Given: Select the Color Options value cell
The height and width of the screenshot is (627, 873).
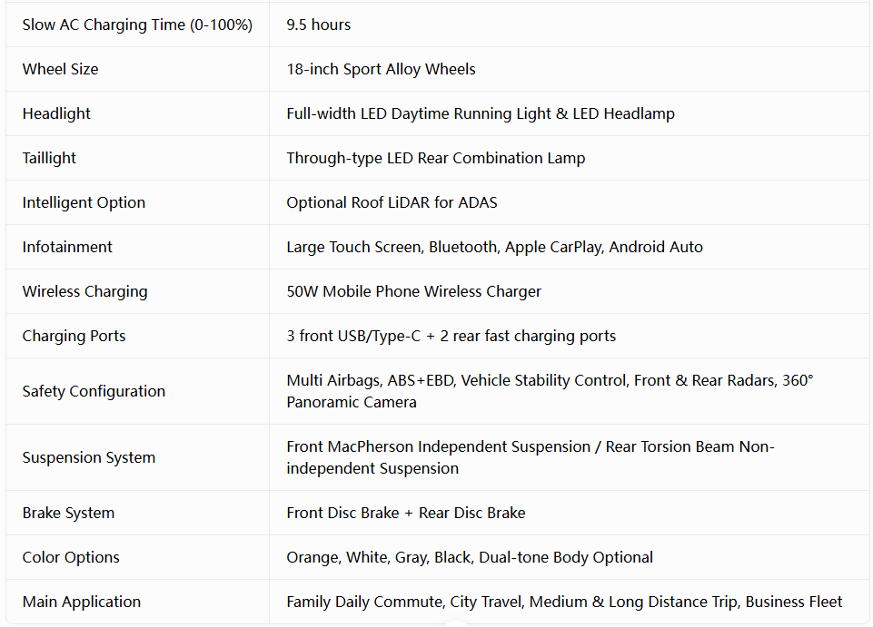Looking at the screenshot, I should coord(569,557).
